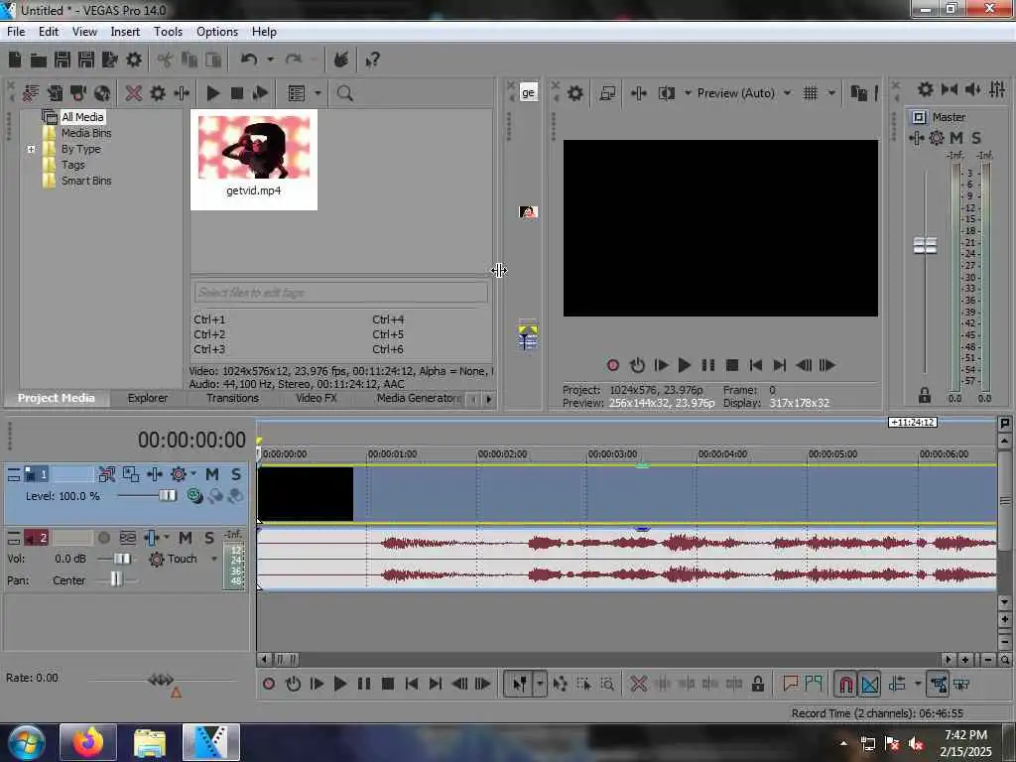Screen dimensions: 1016x762
Task: Open the Options menu
Action: pos(217,31)
